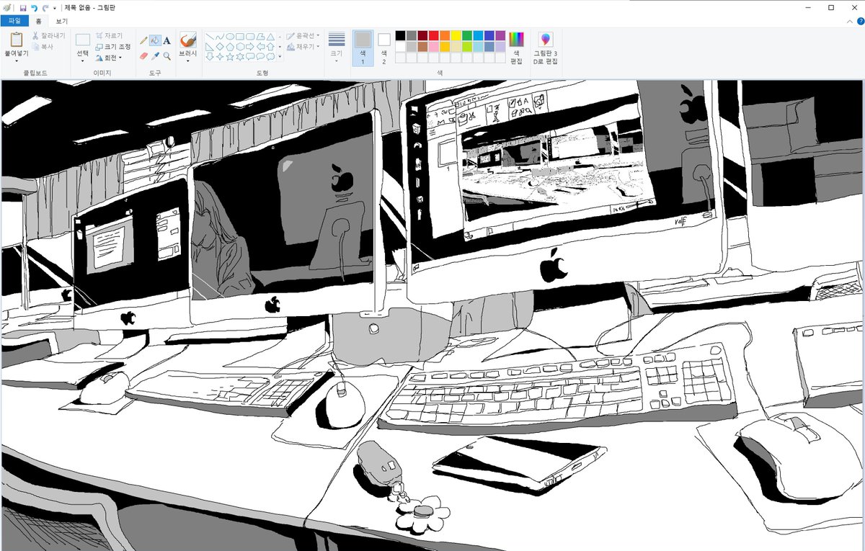
Task: Open Edit colors (색 편집)
Action: (x=516, y=48)
